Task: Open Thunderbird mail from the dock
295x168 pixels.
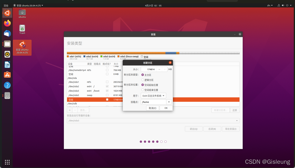Action: pyautogui.click(x=7, y=34)
